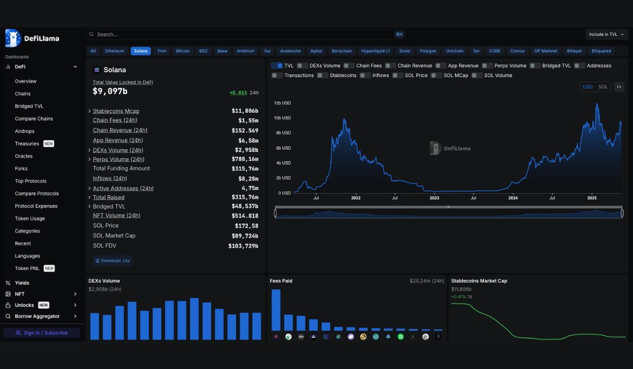
Task: Switch to the OP Mainnet chain tab
Action: 545,51
